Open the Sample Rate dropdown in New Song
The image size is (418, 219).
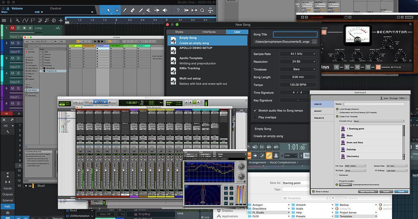298,54
